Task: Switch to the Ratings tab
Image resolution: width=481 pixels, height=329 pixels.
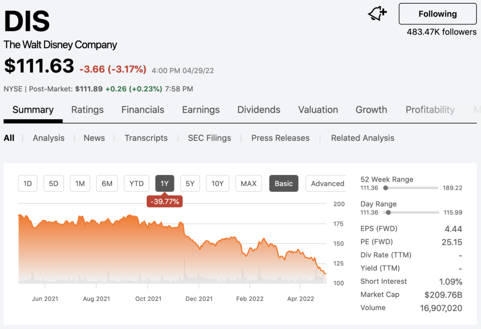Action: (x=87, y=110)
